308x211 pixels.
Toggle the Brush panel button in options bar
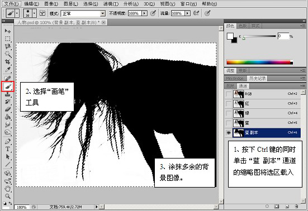click(x=42, y=13)
